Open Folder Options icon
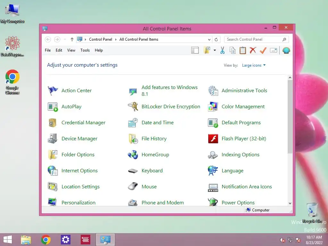Screen dimensions: 328x246 (x=53, y=155)
